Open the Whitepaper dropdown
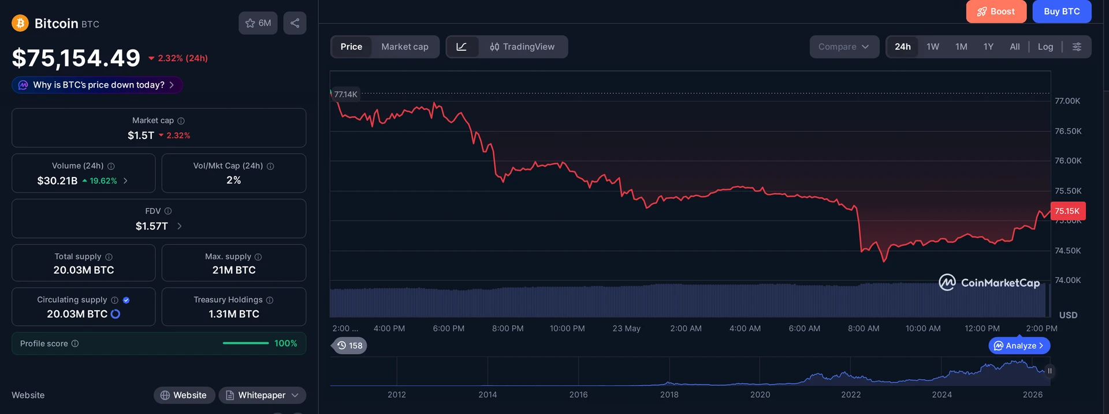 (262, 395)
